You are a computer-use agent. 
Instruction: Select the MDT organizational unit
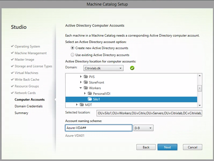(88, 105)
